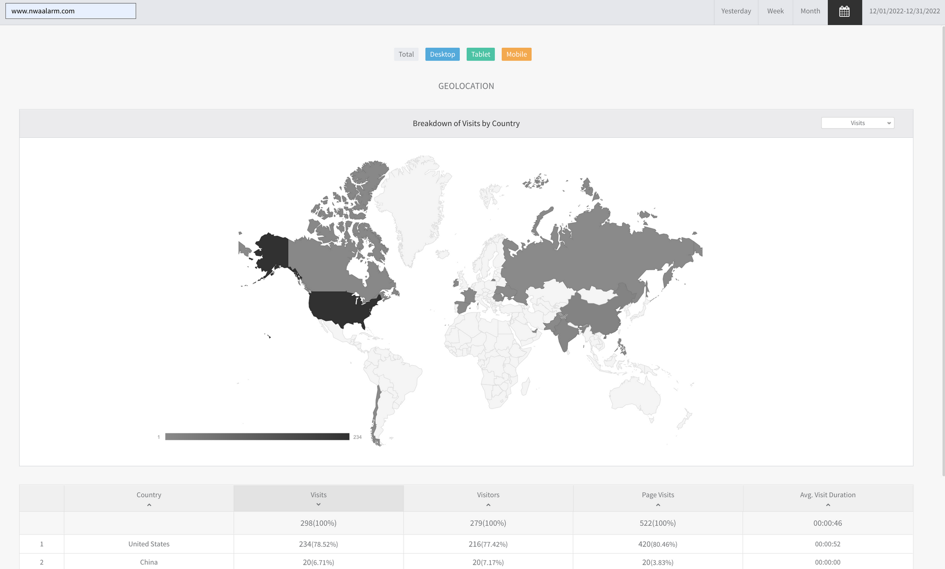Toggle the Desktop device filter
The image size is (945, 569).
442,54
